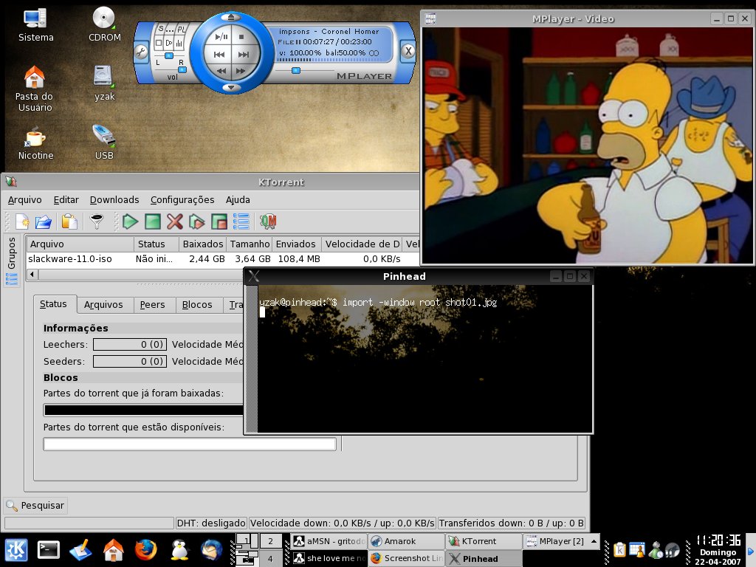Open the filter funnel icon in KTorrent toolbar
The width and height of the screenshot is (756, 567).
coord(97,221)
